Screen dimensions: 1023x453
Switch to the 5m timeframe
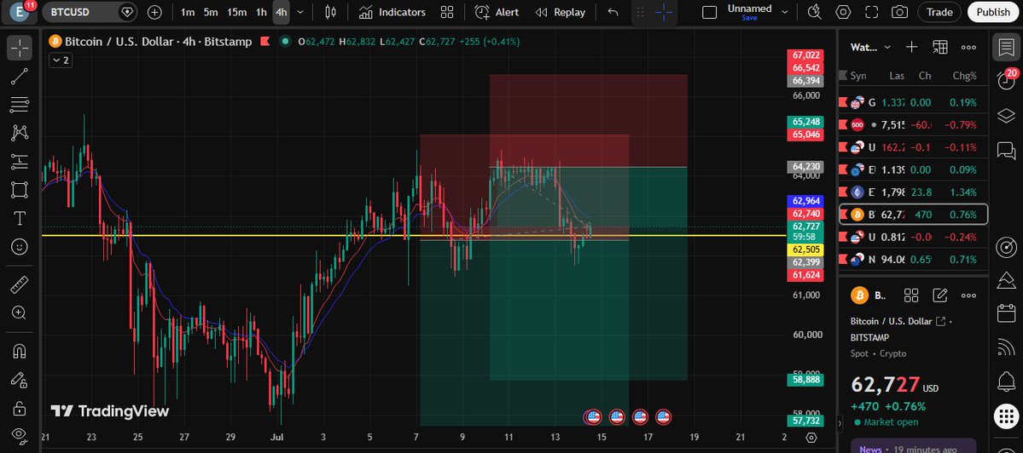pos(210,12)
